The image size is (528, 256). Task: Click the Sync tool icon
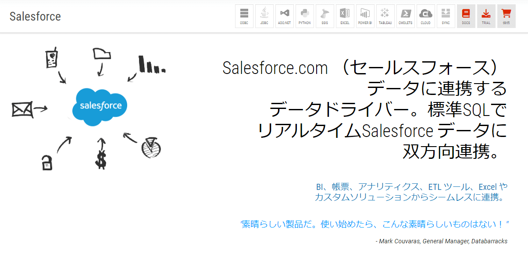446,16
